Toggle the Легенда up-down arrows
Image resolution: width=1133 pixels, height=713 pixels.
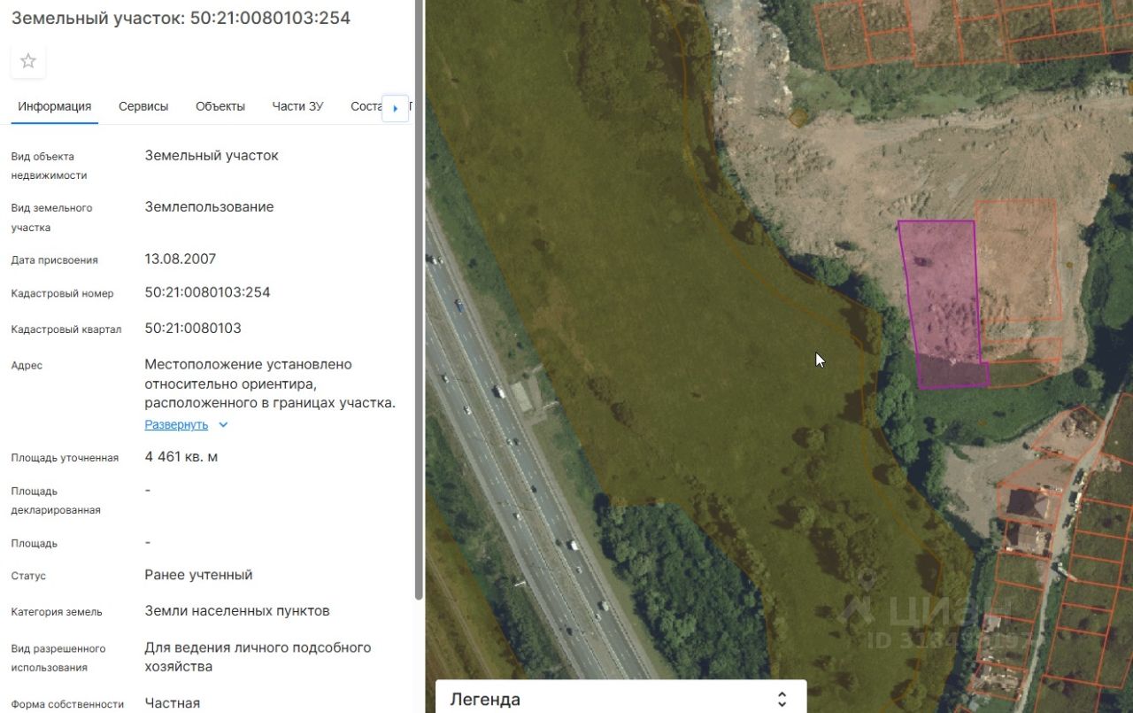coord(782,699)
